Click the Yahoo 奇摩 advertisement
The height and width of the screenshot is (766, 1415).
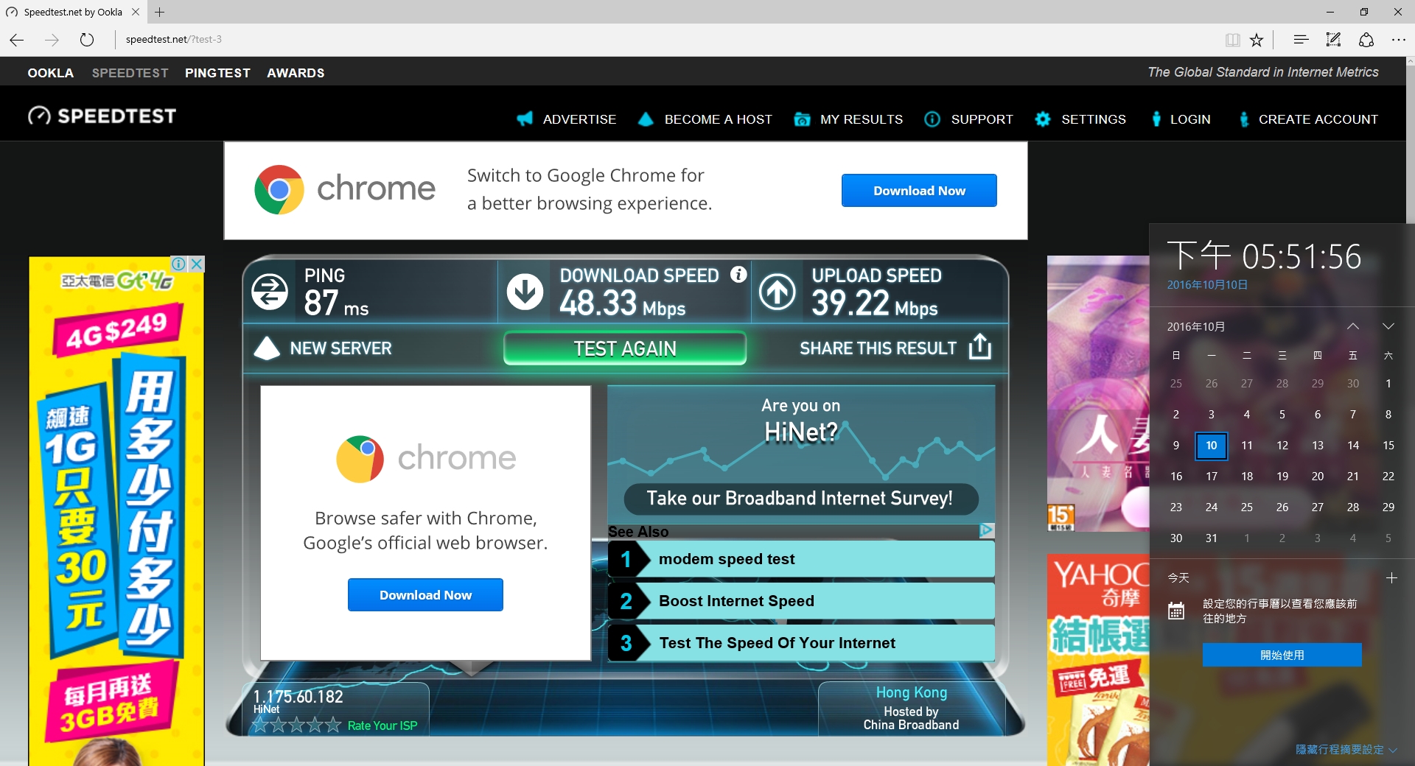point(1098,660)
